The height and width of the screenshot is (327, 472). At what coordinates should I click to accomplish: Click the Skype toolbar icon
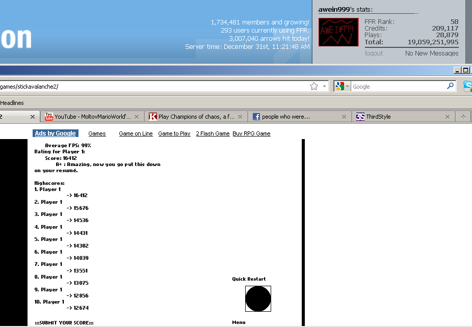(467, 86)
